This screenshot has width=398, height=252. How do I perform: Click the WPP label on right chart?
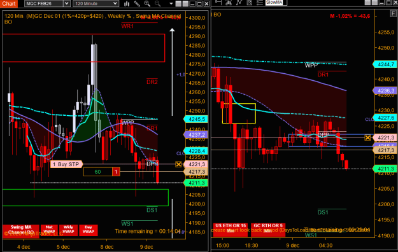pos(311,65)
